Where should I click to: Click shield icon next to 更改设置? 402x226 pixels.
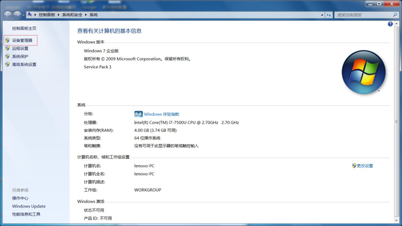pyautogui.click(x=354, y=166)
